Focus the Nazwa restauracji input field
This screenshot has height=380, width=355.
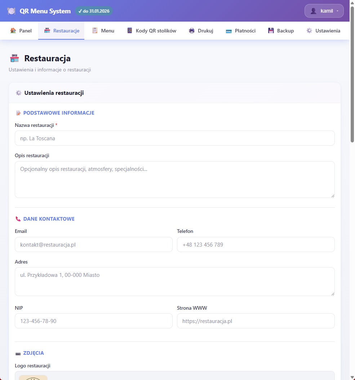click(174, 138)
